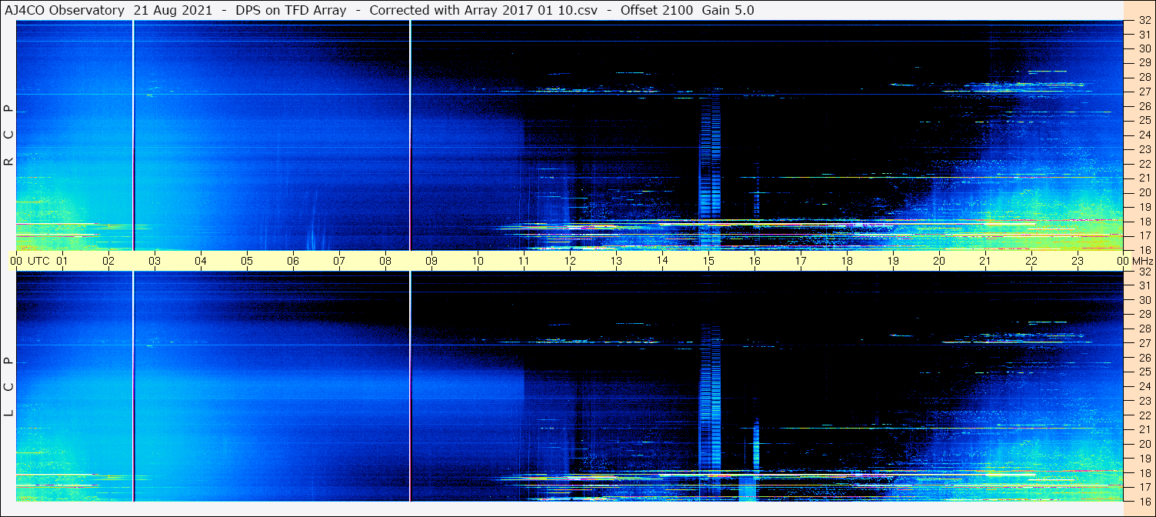
Task: Select hour 22 on the UTC axis
Action: 1031,261
